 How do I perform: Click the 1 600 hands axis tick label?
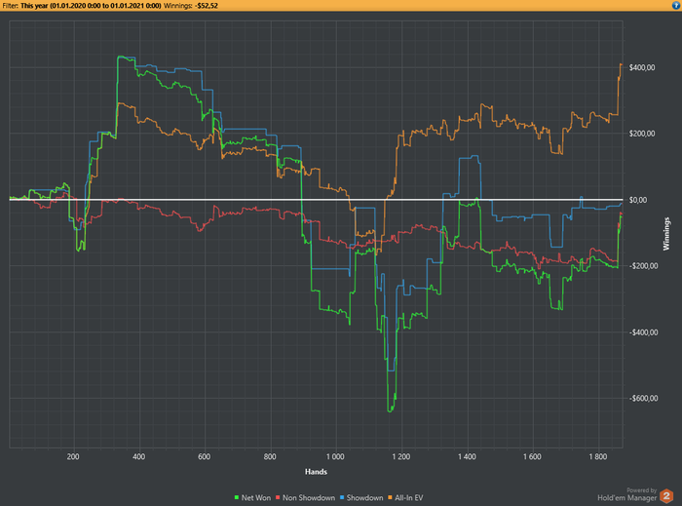pyautogui.click(x=532, y=456)
